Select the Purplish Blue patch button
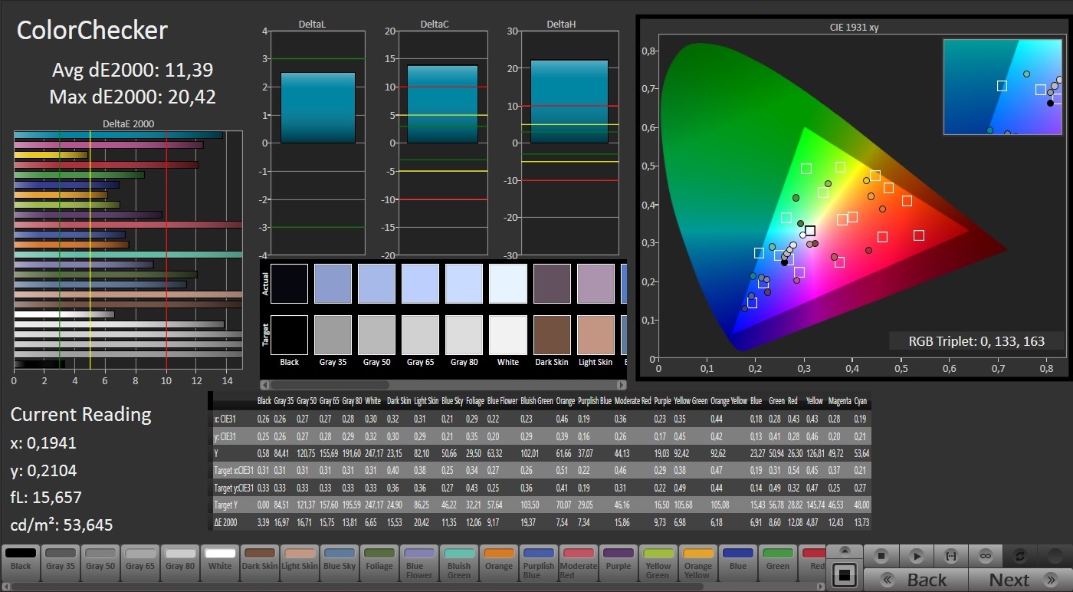 [x=539, y=562]
